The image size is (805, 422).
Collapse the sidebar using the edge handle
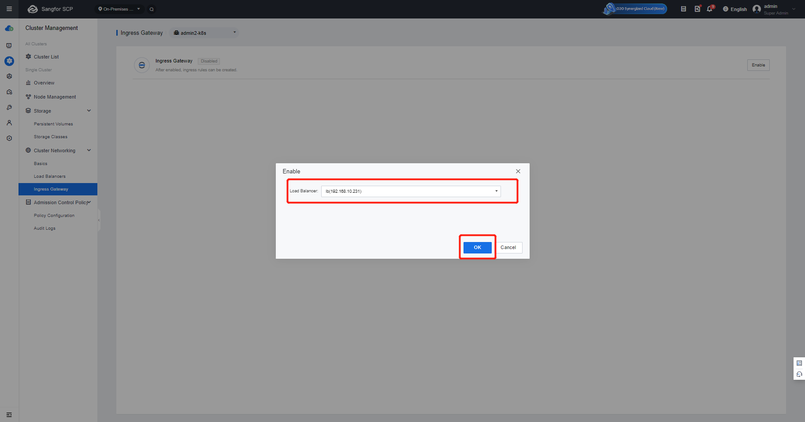point(99,220)
